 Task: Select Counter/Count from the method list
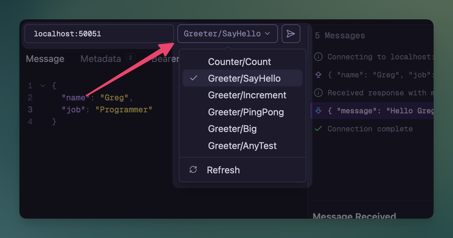(x=239, y=62)
